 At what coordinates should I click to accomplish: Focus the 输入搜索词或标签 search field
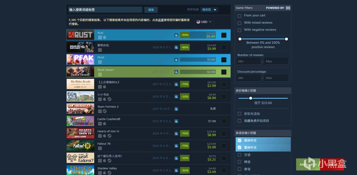pyautogui.click(x=105, y=10)
